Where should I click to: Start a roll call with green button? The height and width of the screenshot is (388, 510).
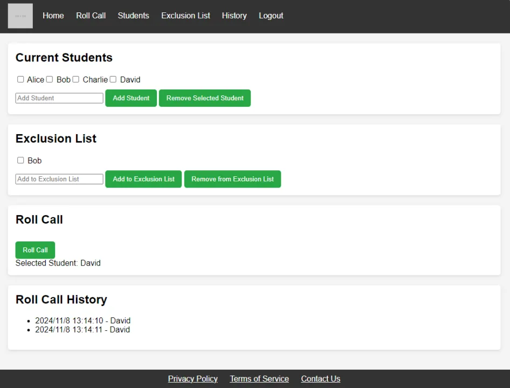tap(35, 250)
